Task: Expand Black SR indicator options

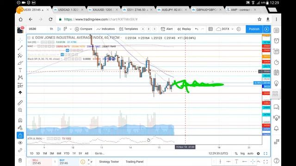Action: (x=62, y=59)
